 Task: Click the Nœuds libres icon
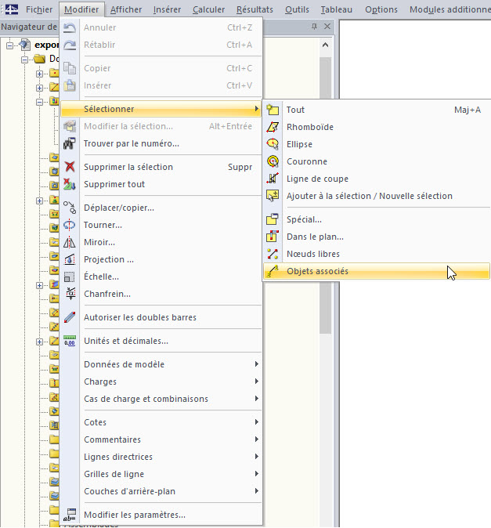click(273, 254)
